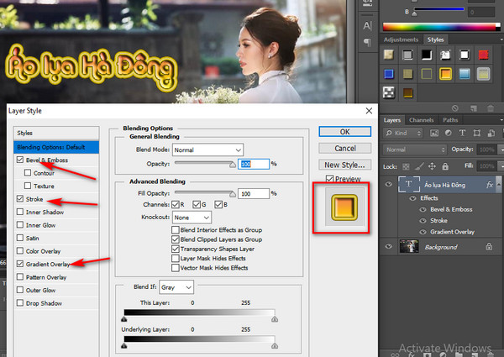Apply the orange gradient yellow-stroke style
The height and width of the screenshot is (357, 504).
[x=445, y=74]
